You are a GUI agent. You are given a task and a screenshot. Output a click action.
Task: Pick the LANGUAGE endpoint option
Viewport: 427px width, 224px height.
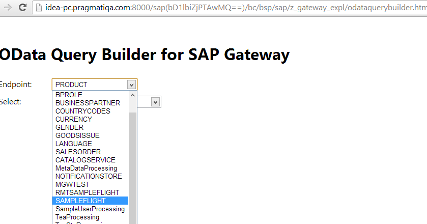90,144
